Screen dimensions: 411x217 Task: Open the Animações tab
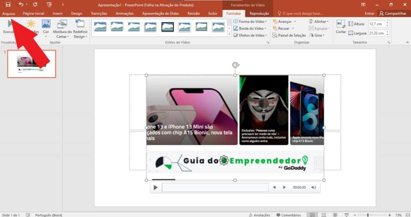[124, 13]
